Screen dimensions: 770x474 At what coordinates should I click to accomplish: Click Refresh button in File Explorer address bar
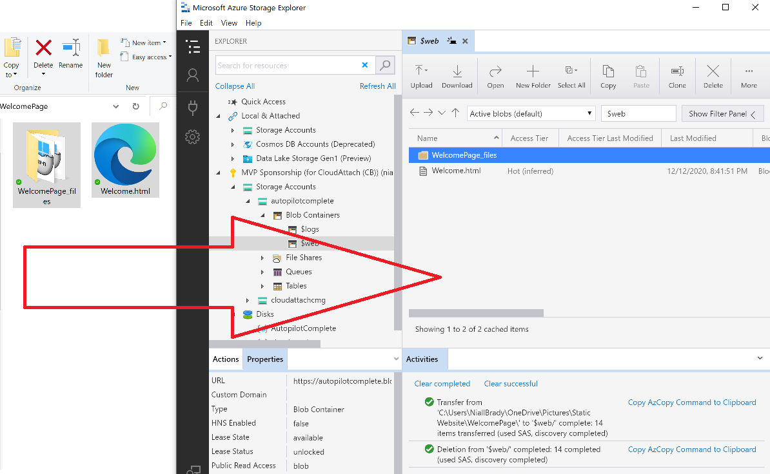tap(136, 106)
